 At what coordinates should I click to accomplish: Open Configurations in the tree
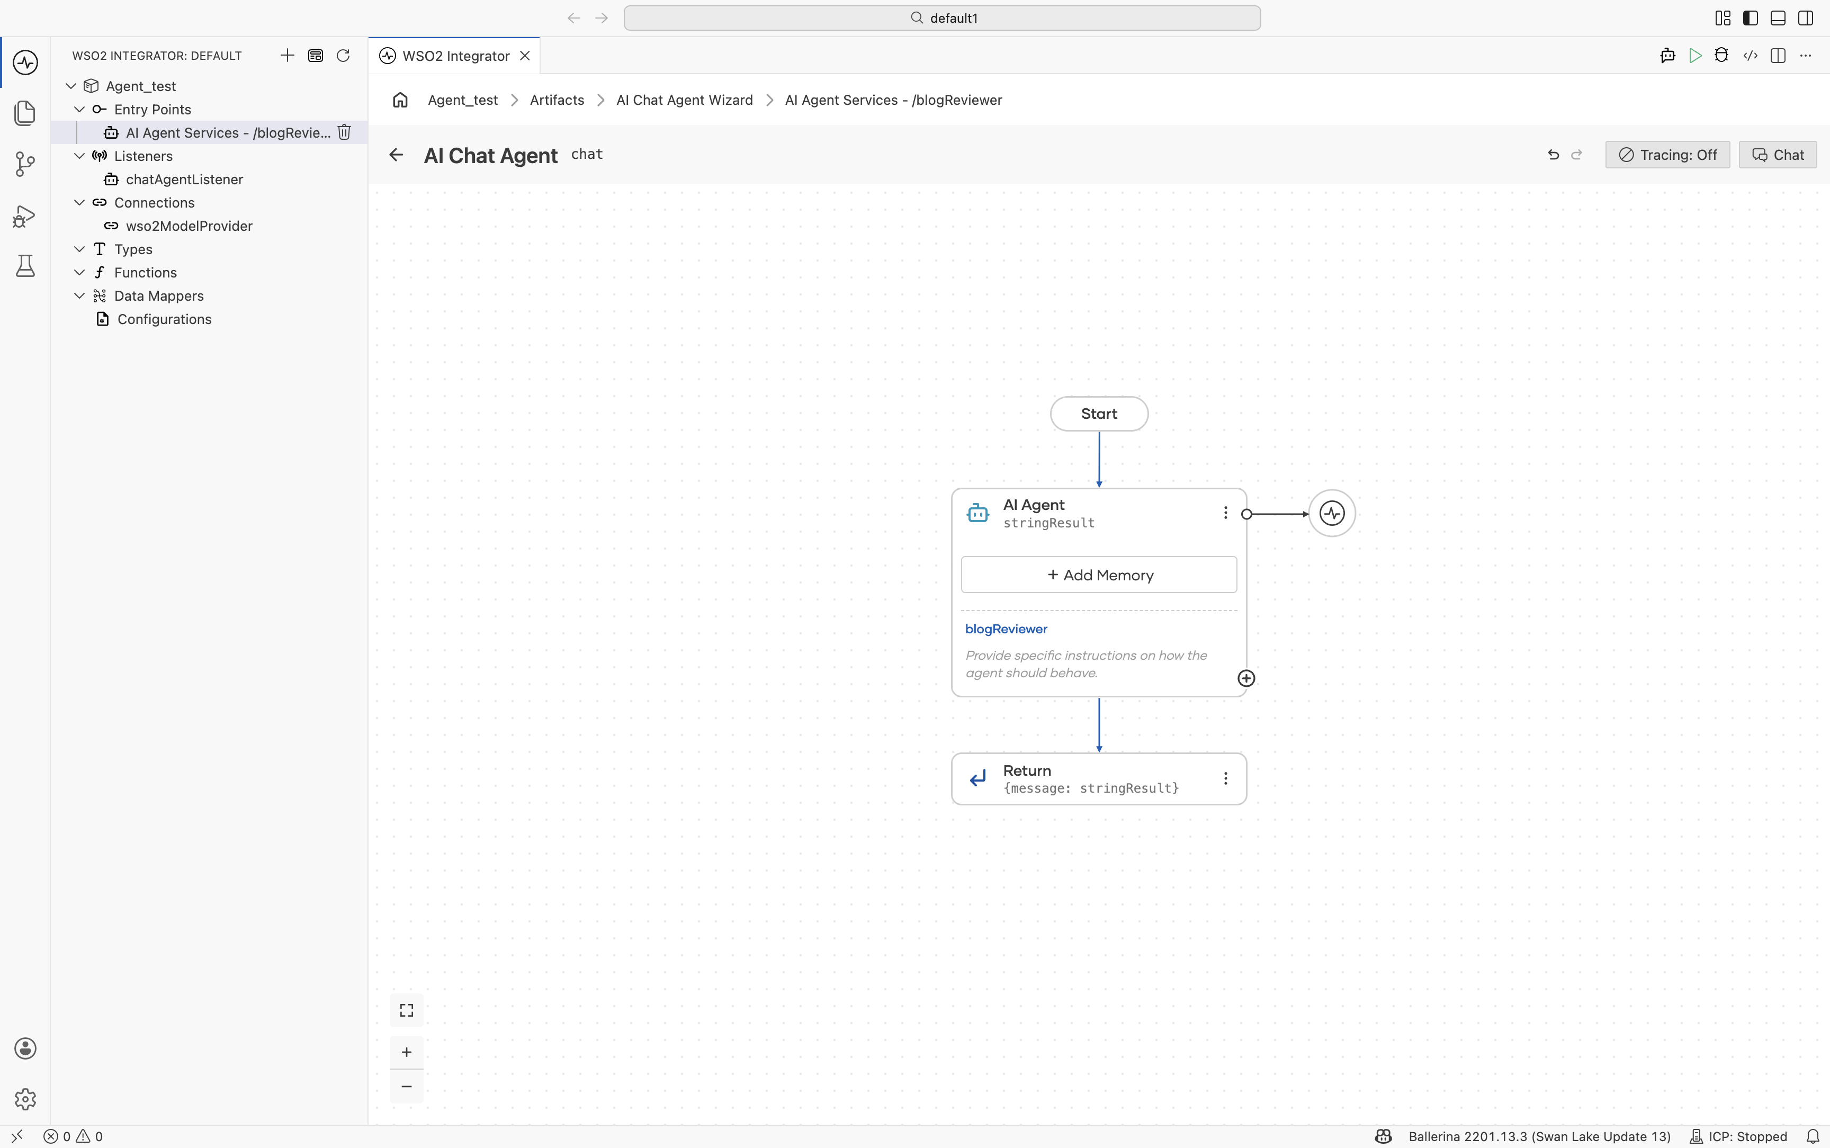[x=165, y=320]
